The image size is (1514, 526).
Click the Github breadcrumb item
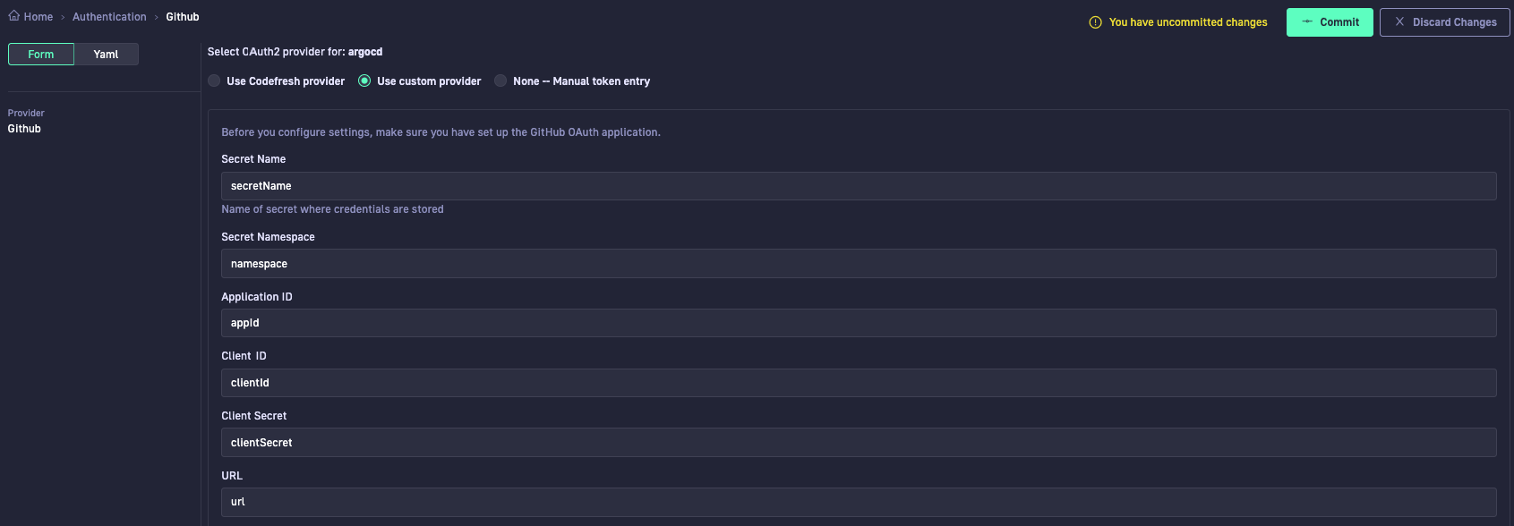183,17
